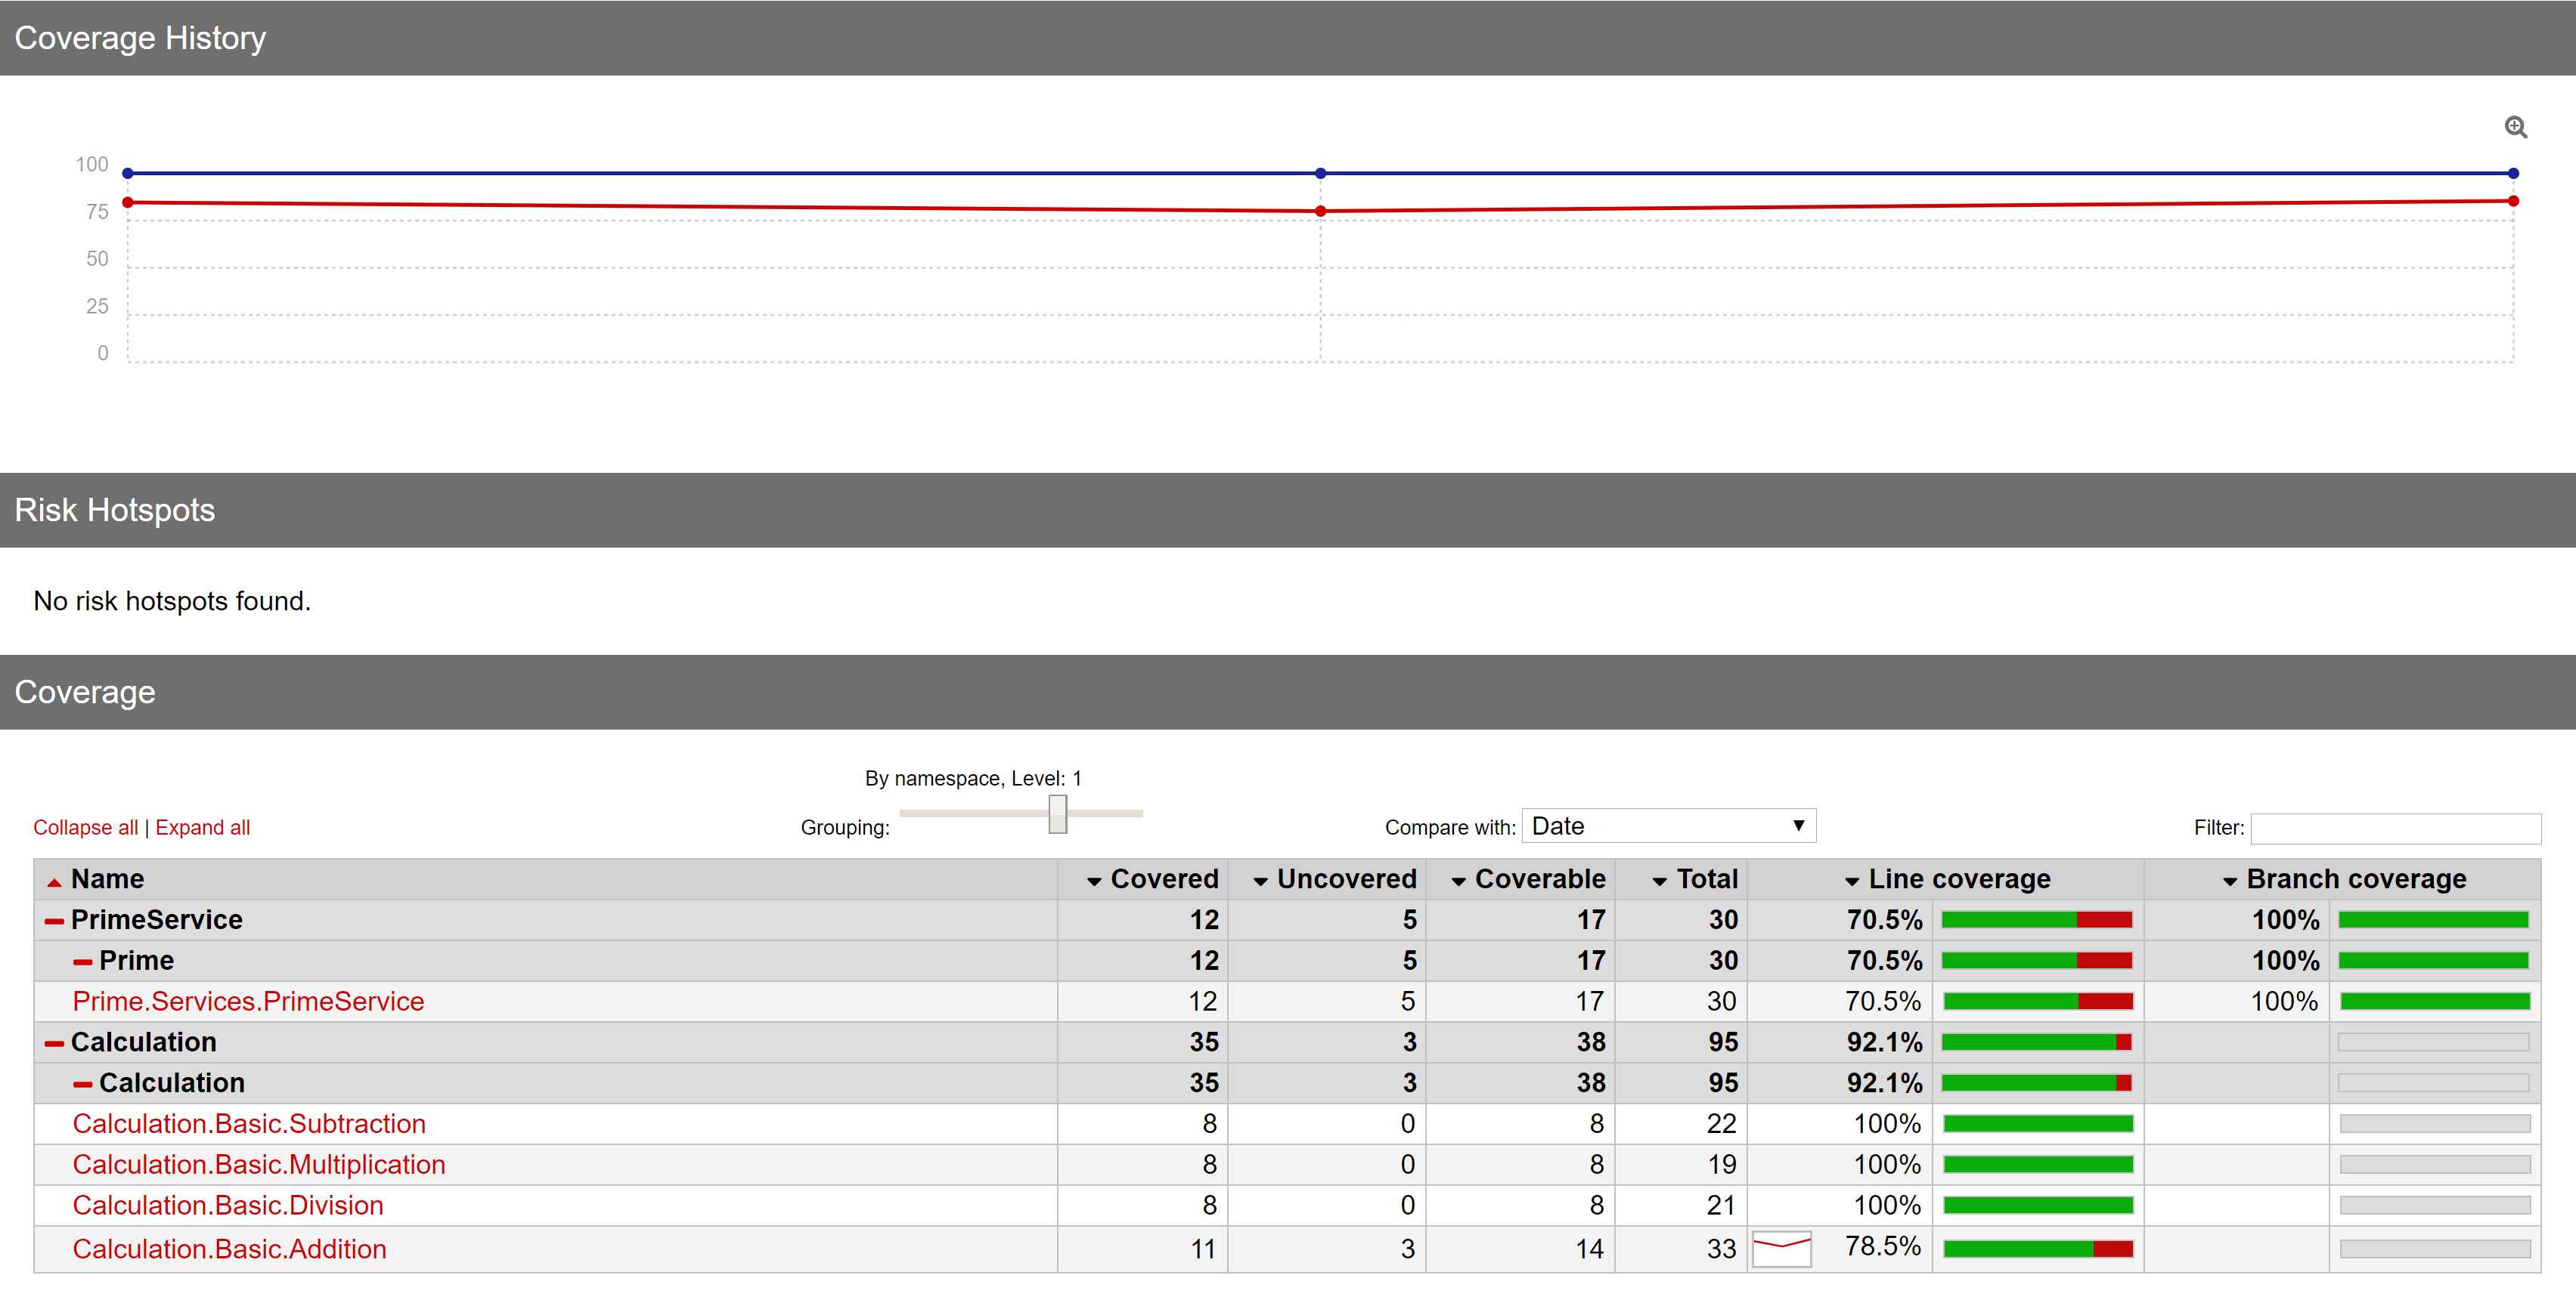Screen dimensions: 2576x1309
Task: Collapse the PrimeService assembly row
Action: pyautogui.click(x=54, y=920)
